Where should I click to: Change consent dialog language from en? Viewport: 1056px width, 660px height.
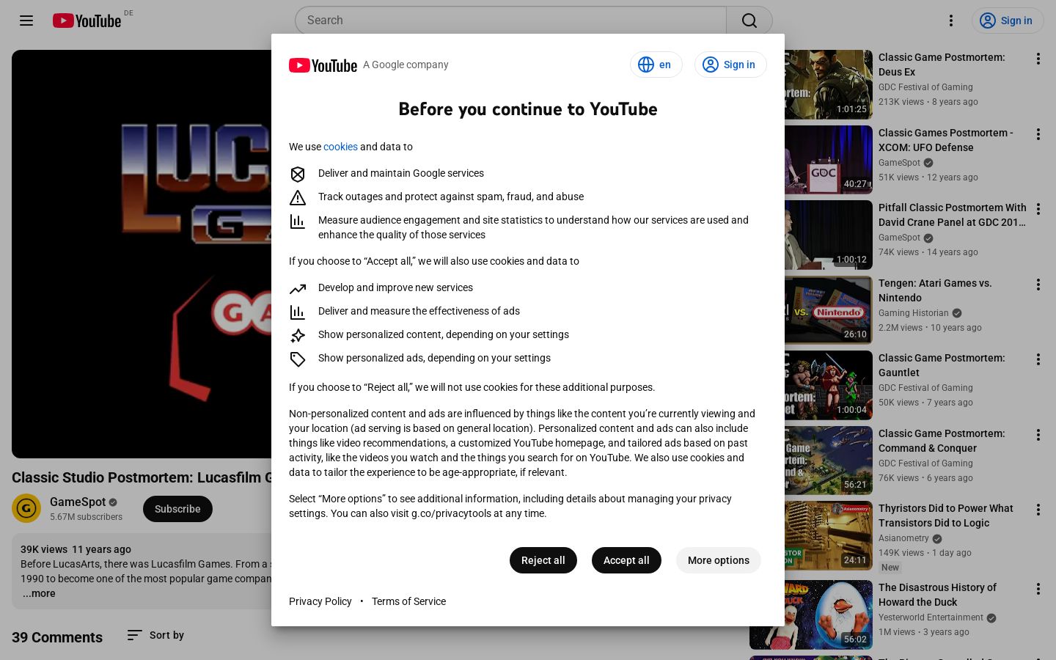[656, 65]
